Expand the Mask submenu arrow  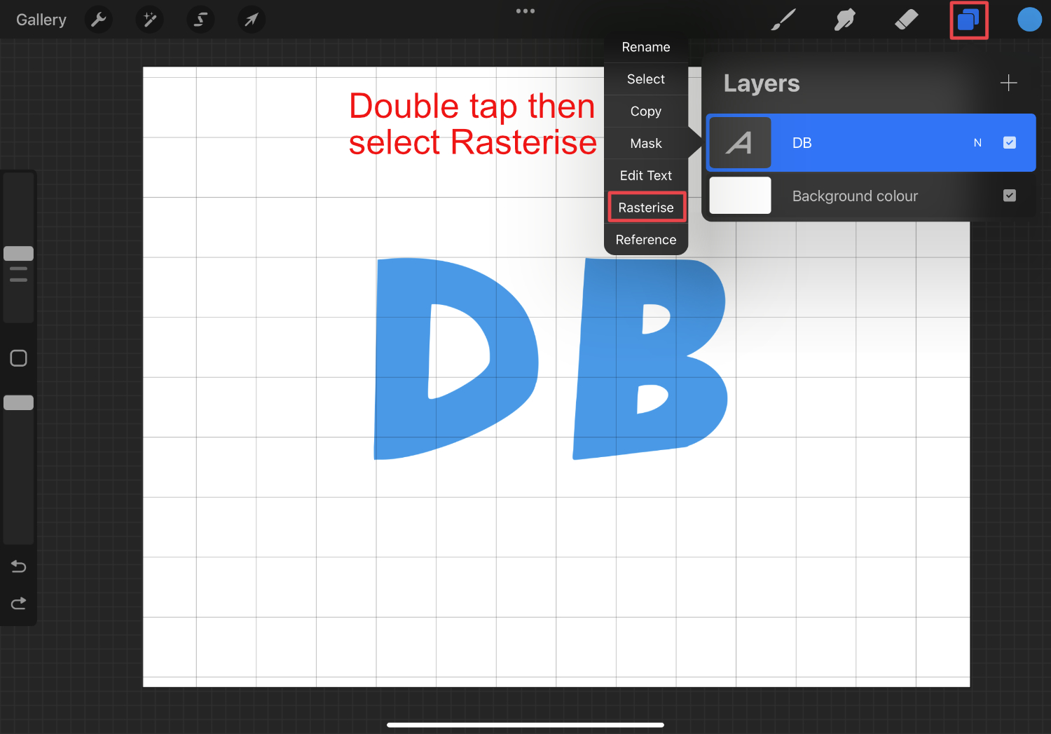[694, 143]
